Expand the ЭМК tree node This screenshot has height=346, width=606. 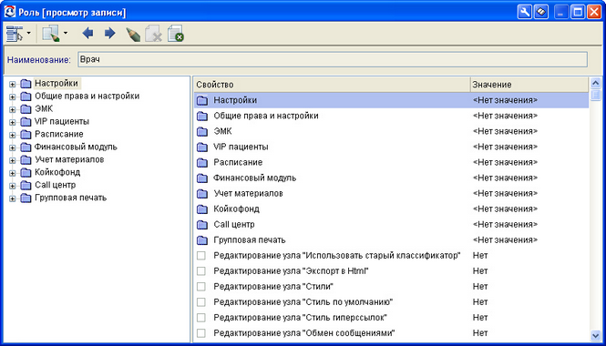click(13, 109)
